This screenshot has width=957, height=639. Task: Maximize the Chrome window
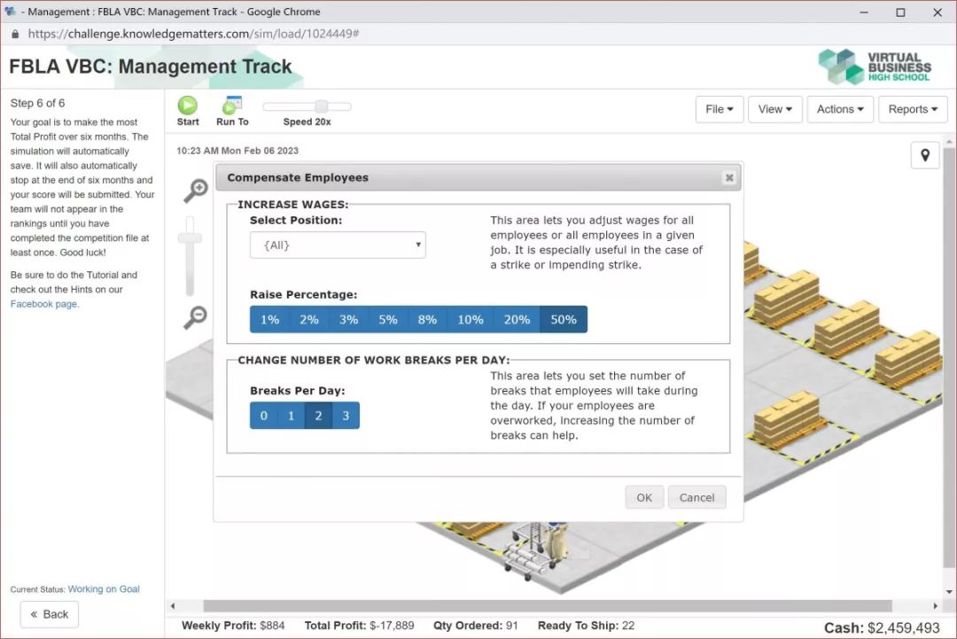pos(900,12)
